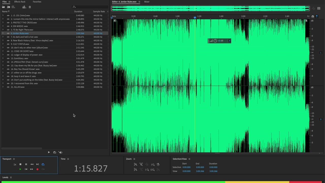Image resolution: width=325 pixels, height=183 pixels.
Task: Expand file 6. Jordan Rules.wav
Action: click(x=3, y=33)
